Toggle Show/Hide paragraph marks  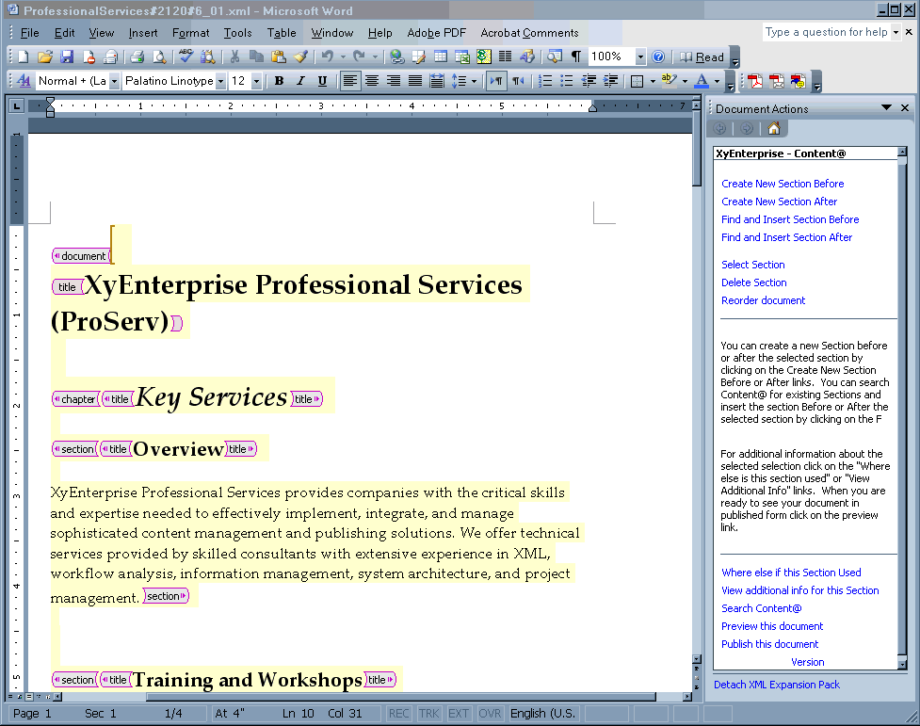point(576,56)
